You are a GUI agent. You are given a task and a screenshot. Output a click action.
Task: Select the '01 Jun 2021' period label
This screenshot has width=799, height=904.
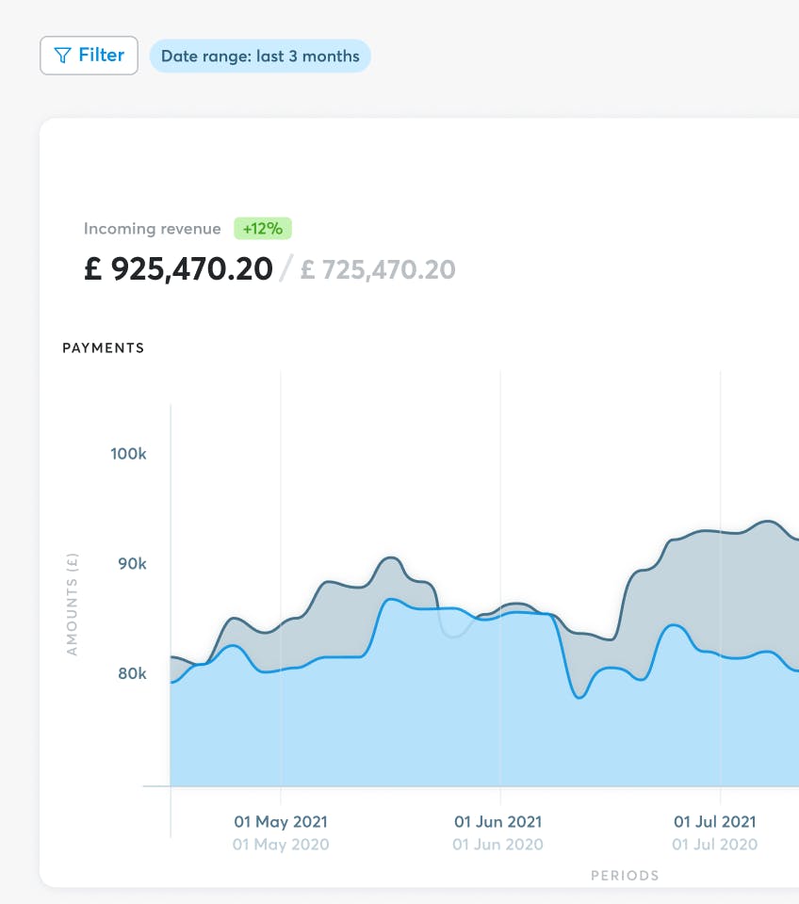[498, 822]
